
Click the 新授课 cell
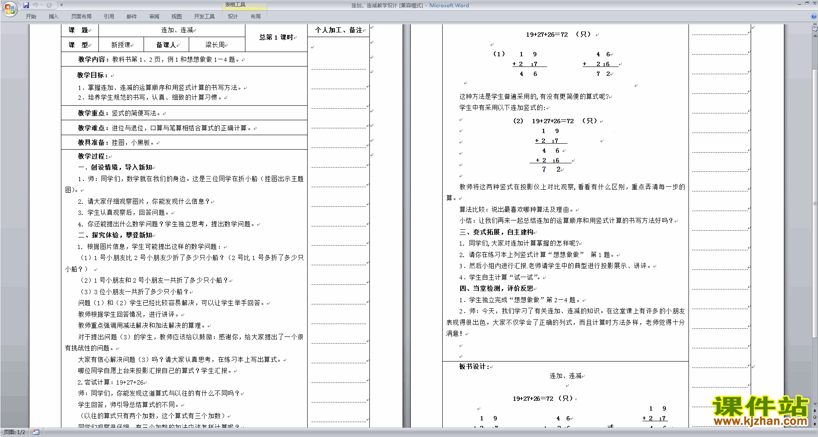(122, 45)
